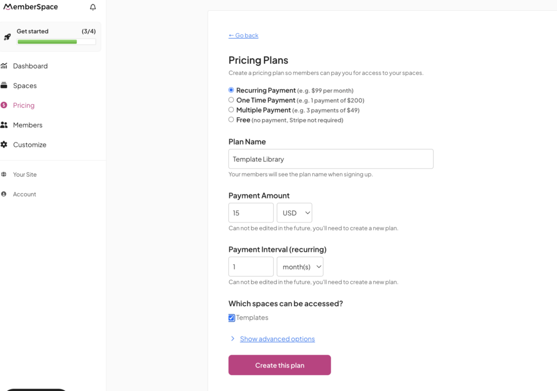Select Pricing in the navigation menu
The width and height of the screenshot is (557, 391).
[x=25, y=105]
